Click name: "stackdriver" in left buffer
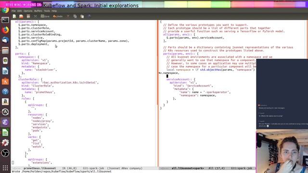The image size is (308, 173). pos(40,70)
